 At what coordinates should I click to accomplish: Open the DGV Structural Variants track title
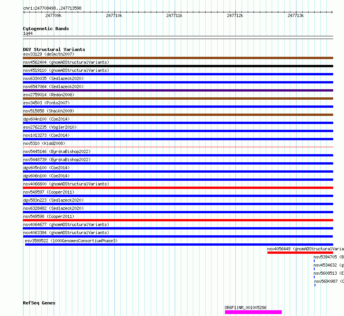pos(54,49)
